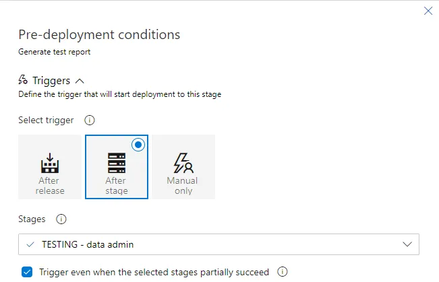This screenshot has width=439, height=282.
Task: Choose the After stage trigger icon
Action: (116, 163)
